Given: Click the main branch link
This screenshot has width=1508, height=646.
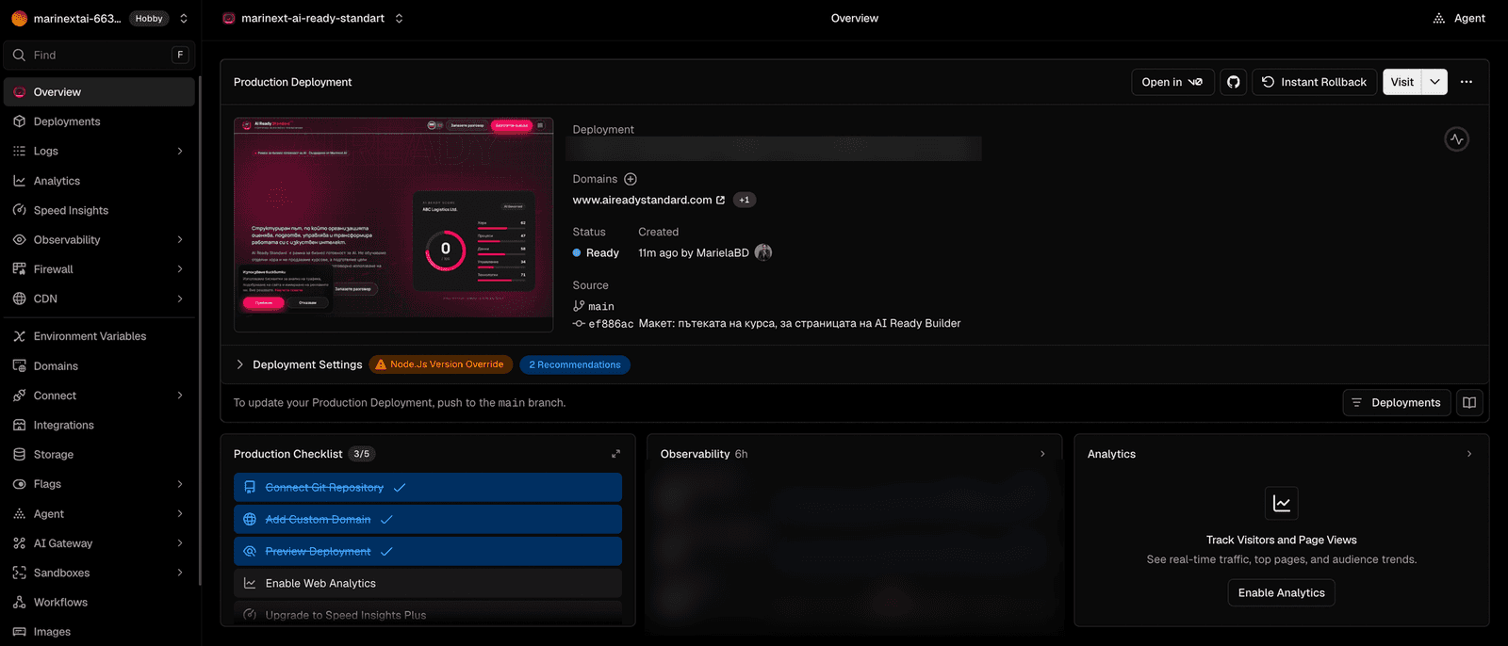Looking at the screenshot, I should point(601,307).
